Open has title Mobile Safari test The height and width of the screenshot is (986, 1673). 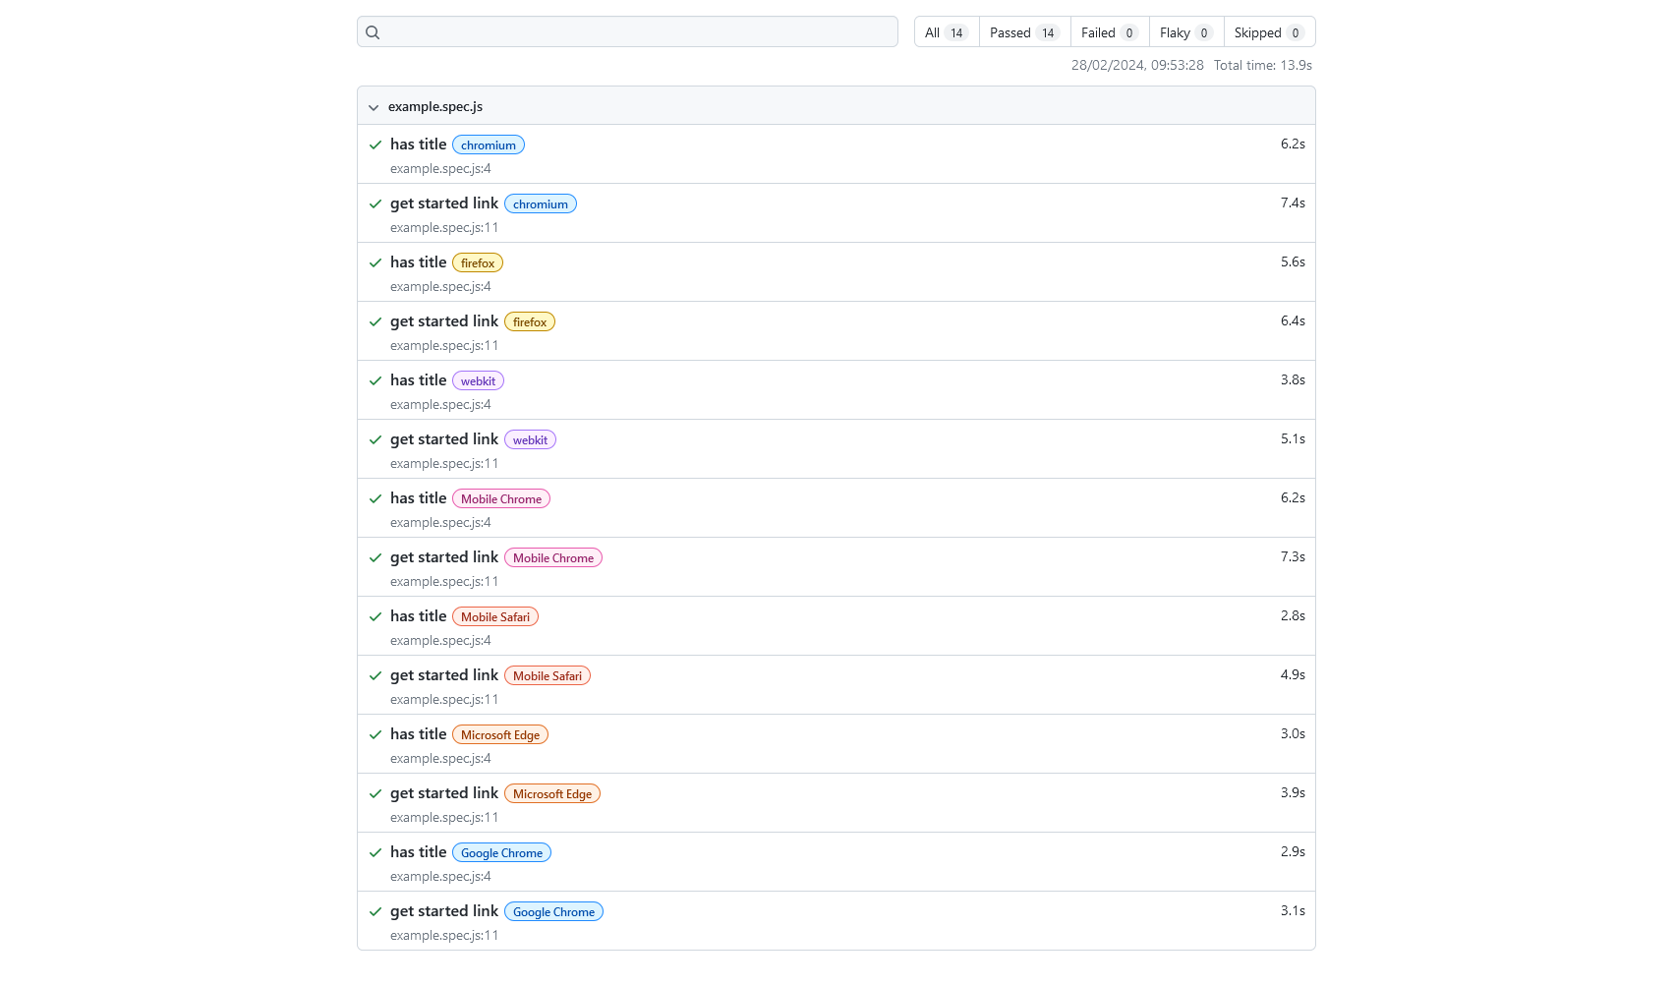[x=418, y=616]
